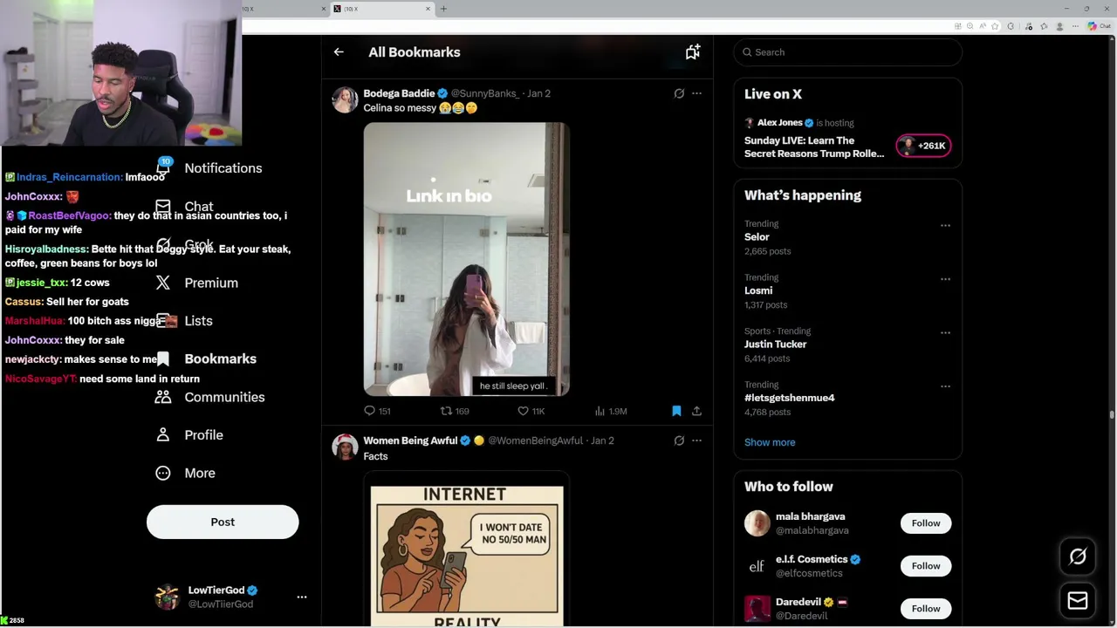
Task: Open Lists in the sidebar
Action: [185, 321]
